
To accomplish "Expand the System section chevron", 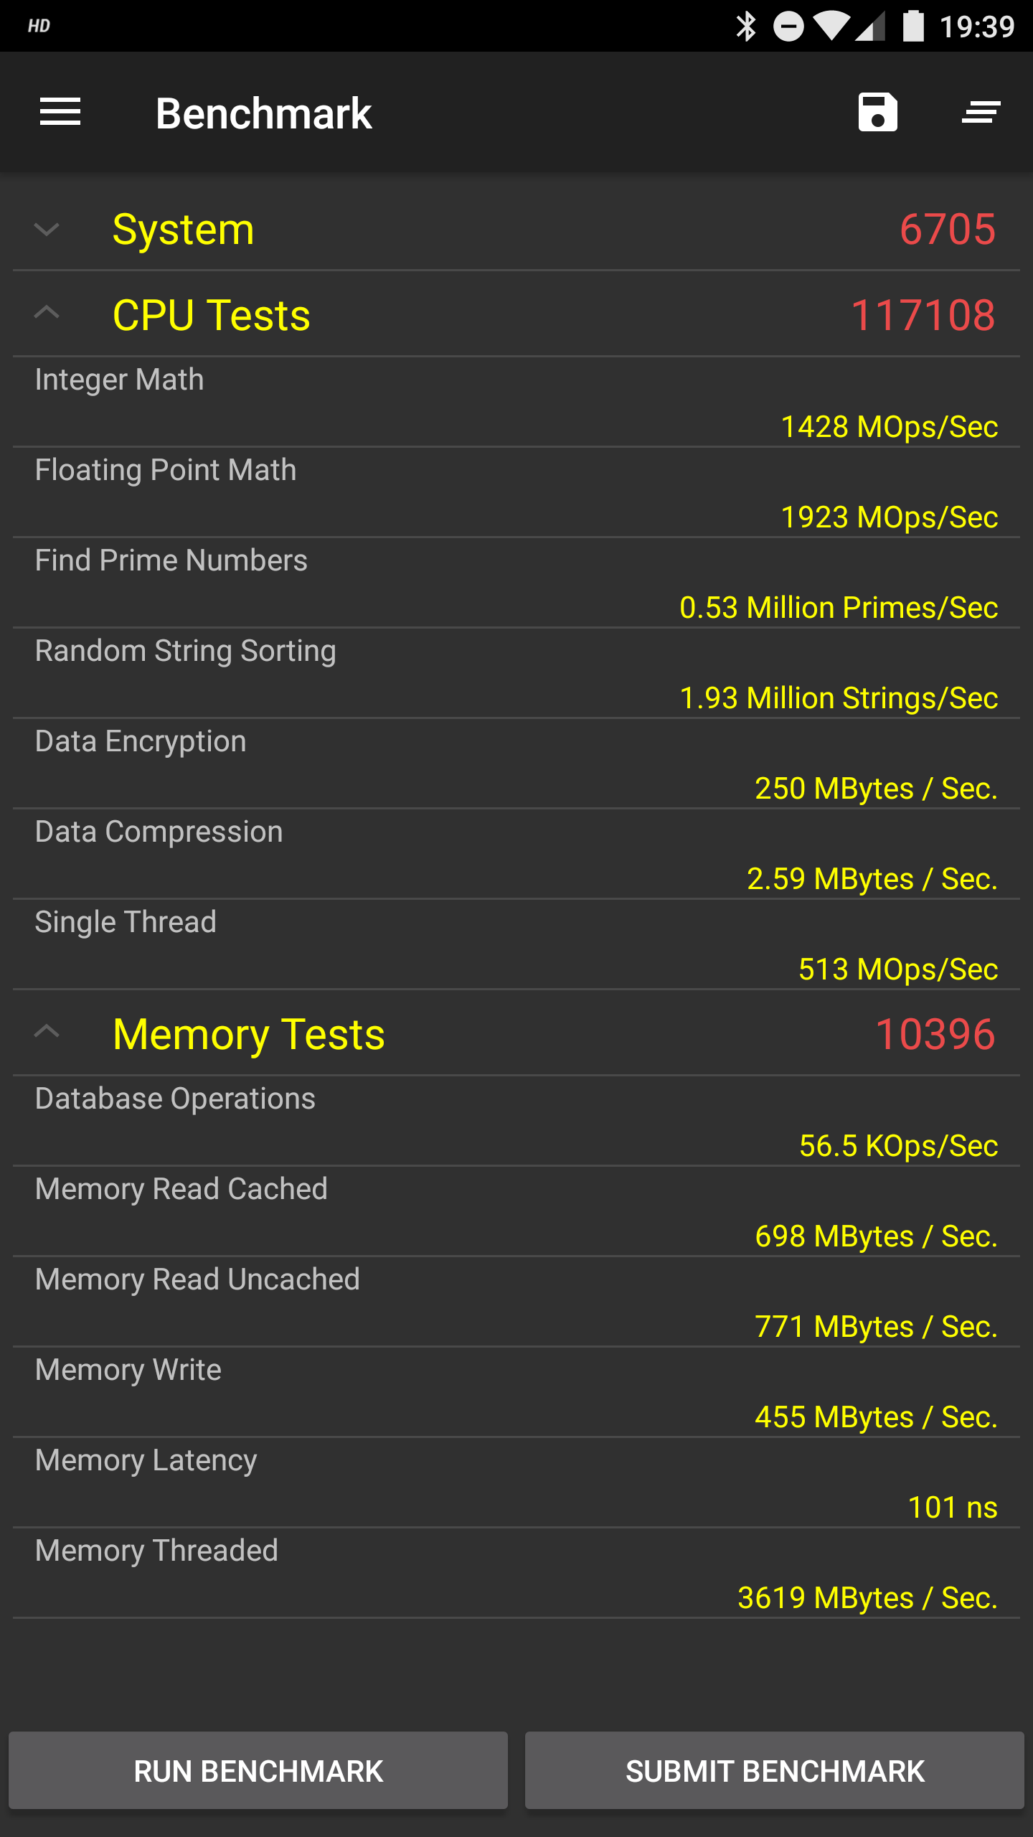I will (x=47, y=230).
